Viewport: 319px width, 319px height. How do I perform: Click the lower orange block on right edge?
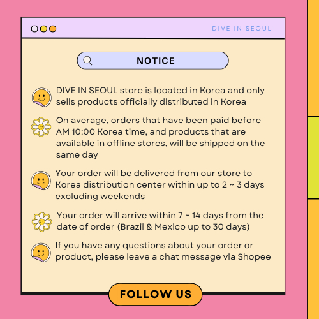313,260
